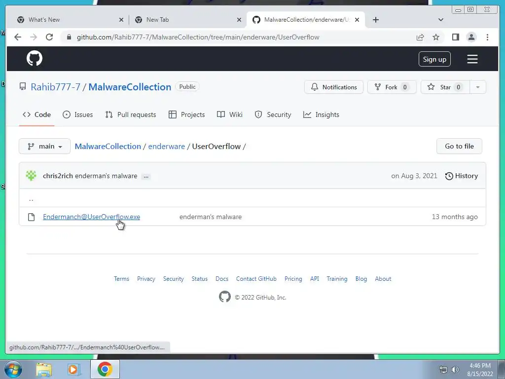
Task: Close the What's New tab
Action: click(121, 20)
